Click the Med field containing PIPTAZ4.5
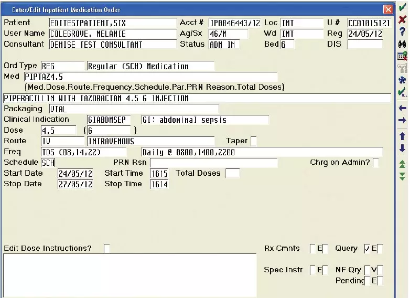 coord(150,77)
